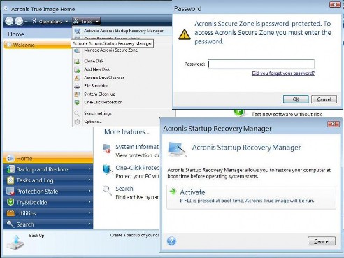344x258 pixels.
Task: Click in the Password input field
Action: [x=261, y=64]
